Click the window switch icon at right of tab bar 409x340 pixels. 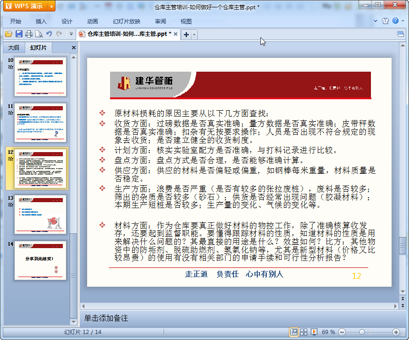coord(400,34)
